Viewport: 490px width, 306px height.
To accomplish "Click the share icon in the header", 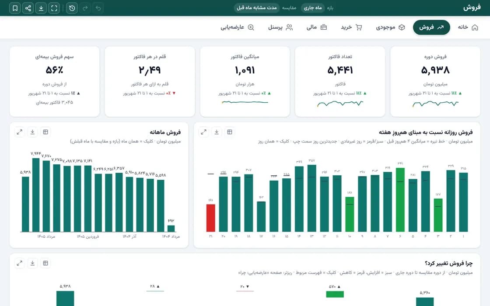I will [28, 8].
